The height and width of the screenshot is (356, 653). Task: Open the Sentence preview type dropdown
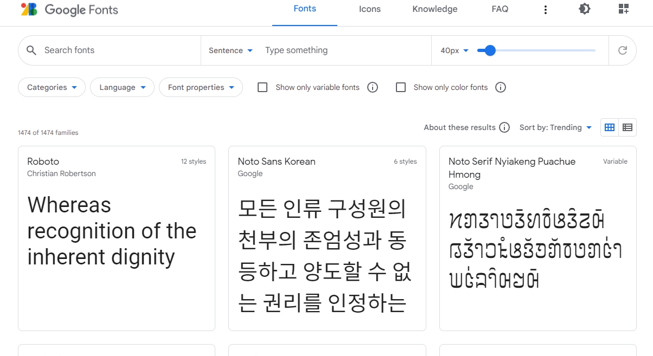(x=231, y=50)
